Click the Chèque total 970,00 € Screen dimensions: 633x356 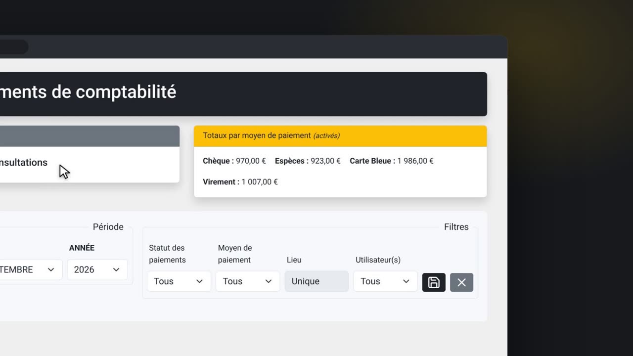(x=234, y=161)
